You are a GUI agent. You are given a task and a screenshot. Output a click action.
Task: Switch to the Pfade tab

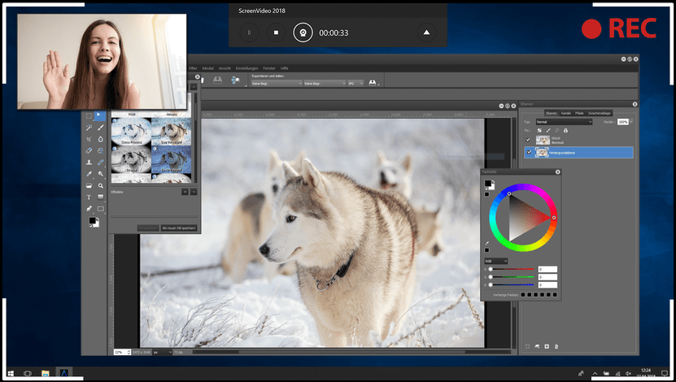[x=579, y=113]
